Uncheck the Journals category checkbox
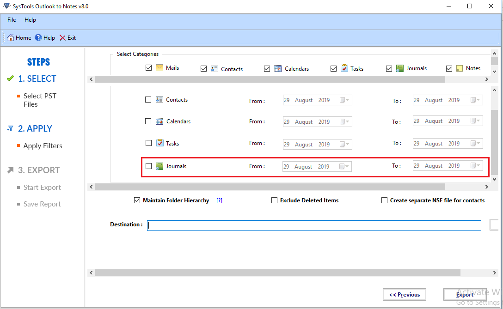This screenshot has width=503, height=309. click(x=389, y=69)
